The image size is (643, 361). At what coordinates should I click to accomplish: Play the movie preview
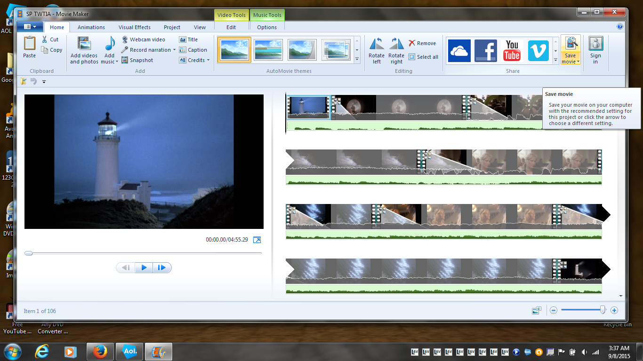[x=144, y=267]
